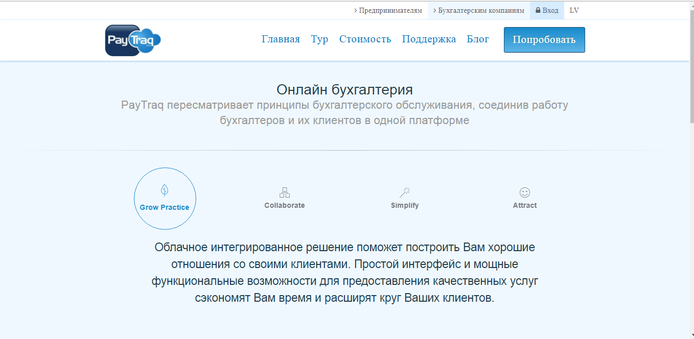
Task: Click the Collaborate org-chart icon
Action: pos(285,193)
